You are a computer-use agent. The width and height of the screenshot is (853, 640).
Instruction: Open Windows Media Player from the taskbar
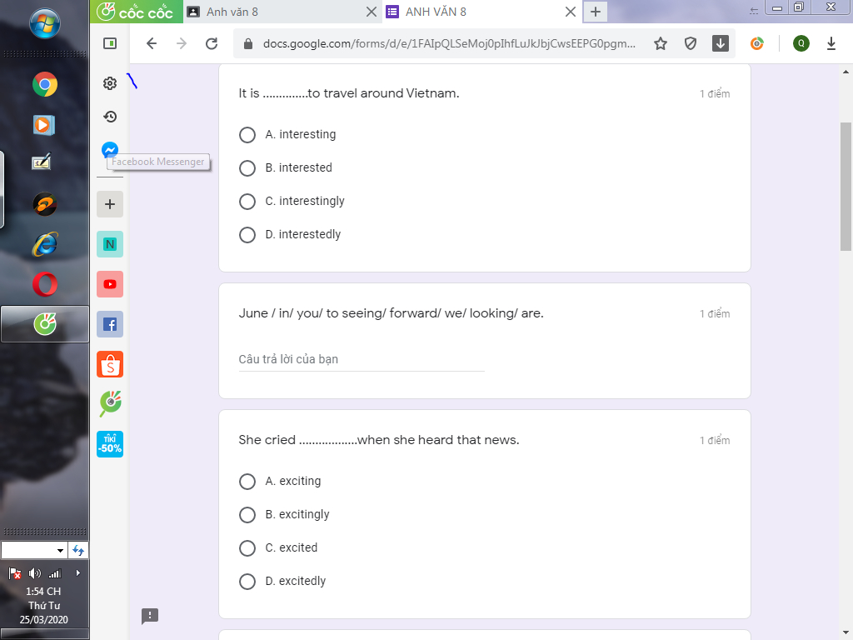(44, 125)
